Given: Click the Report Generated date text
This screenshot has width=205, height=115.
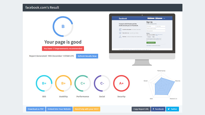Looking at the screenshot, I should point(52,56).
